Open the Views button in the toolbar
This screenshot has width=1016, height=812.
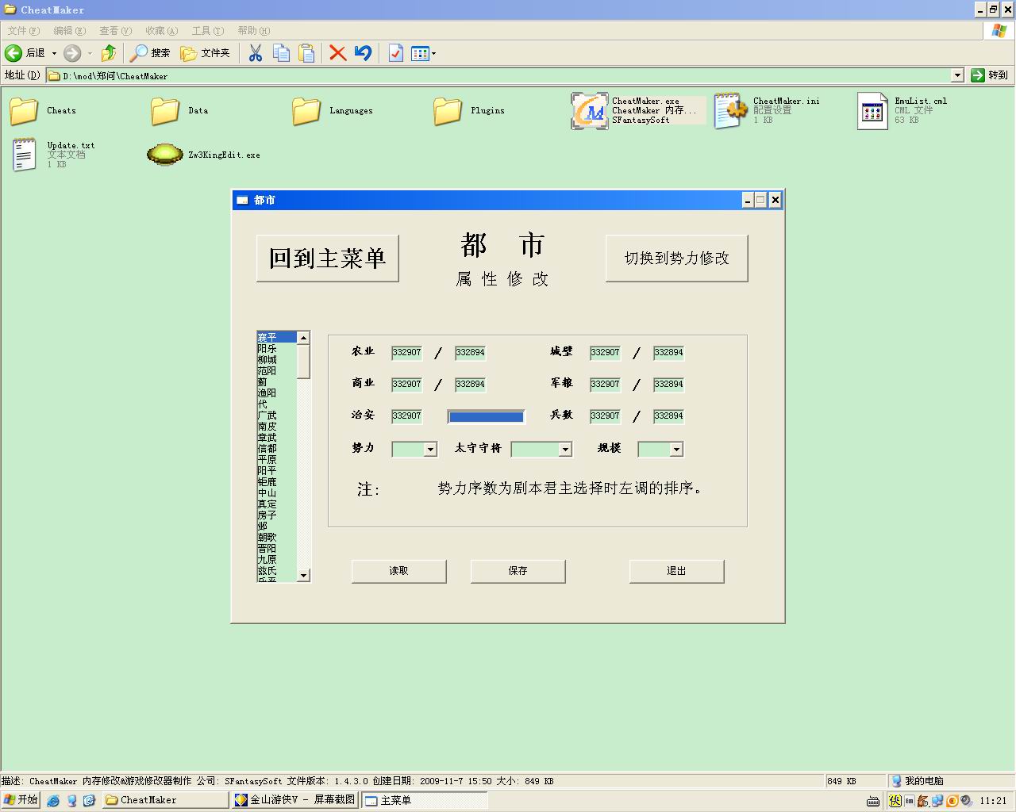point(423,53)
